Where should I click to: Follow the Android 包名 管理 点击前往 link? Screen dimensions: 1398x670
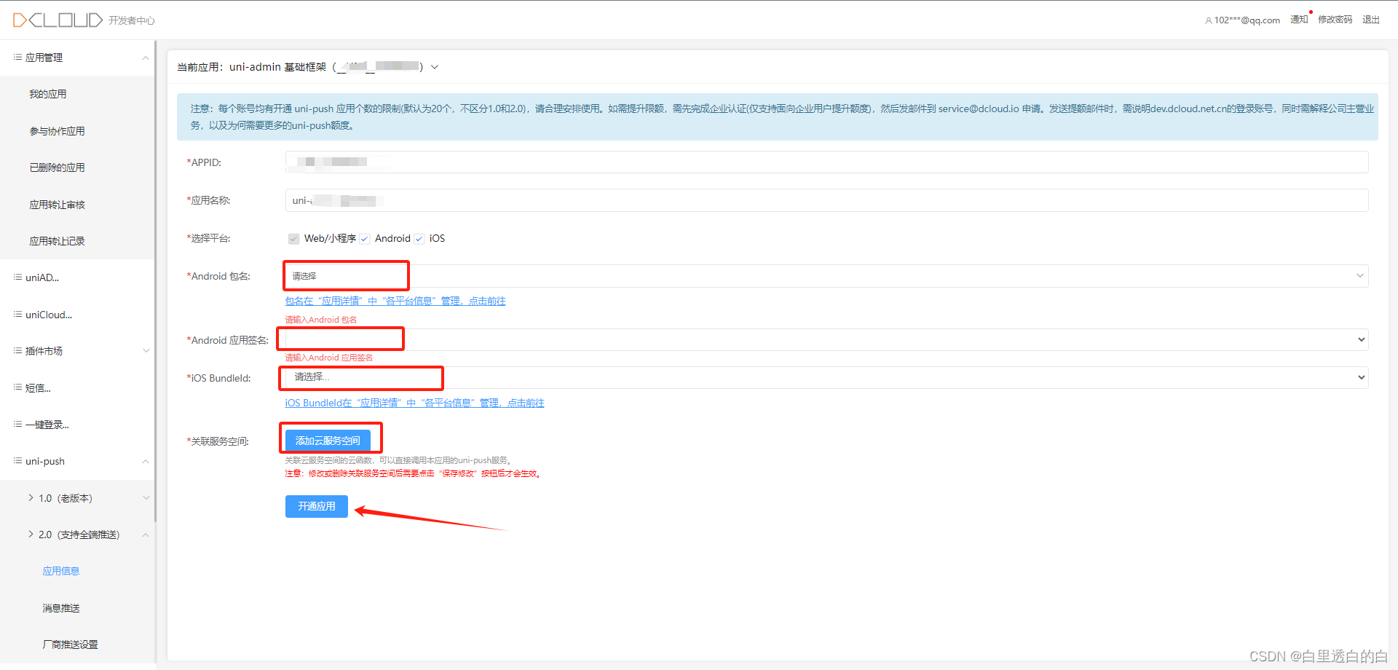click(395, 301)
